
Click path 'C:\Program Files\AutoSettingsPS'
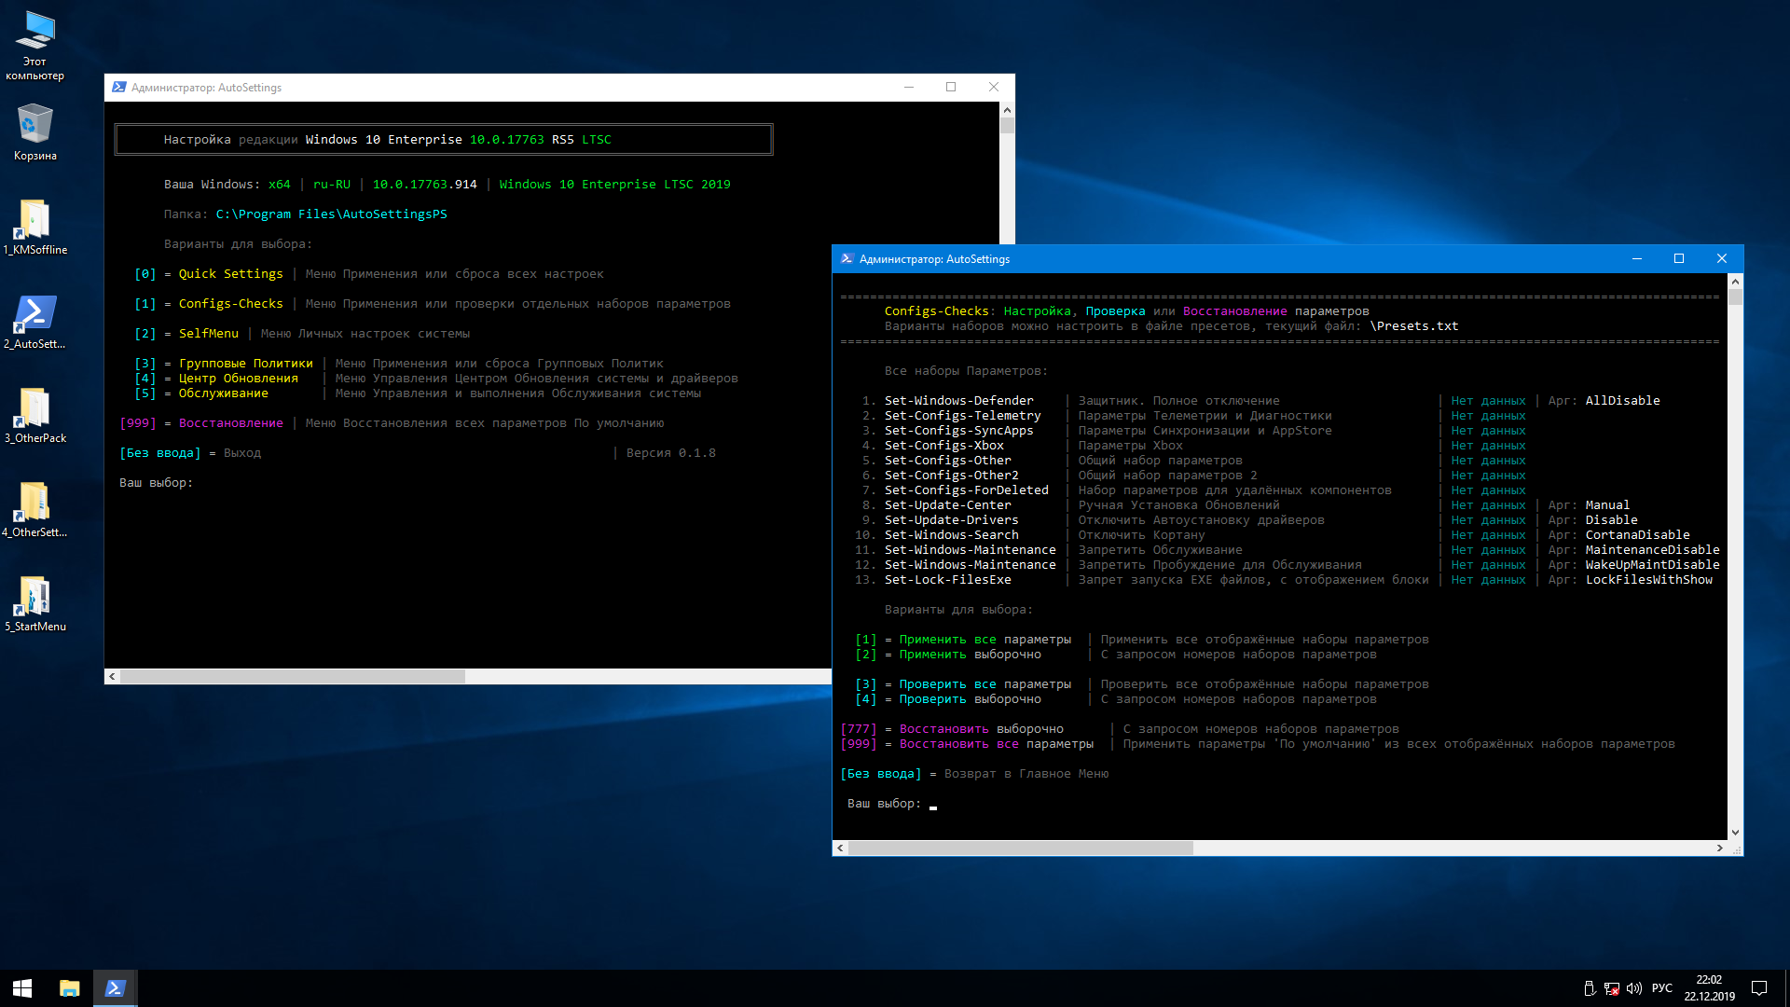331,214
